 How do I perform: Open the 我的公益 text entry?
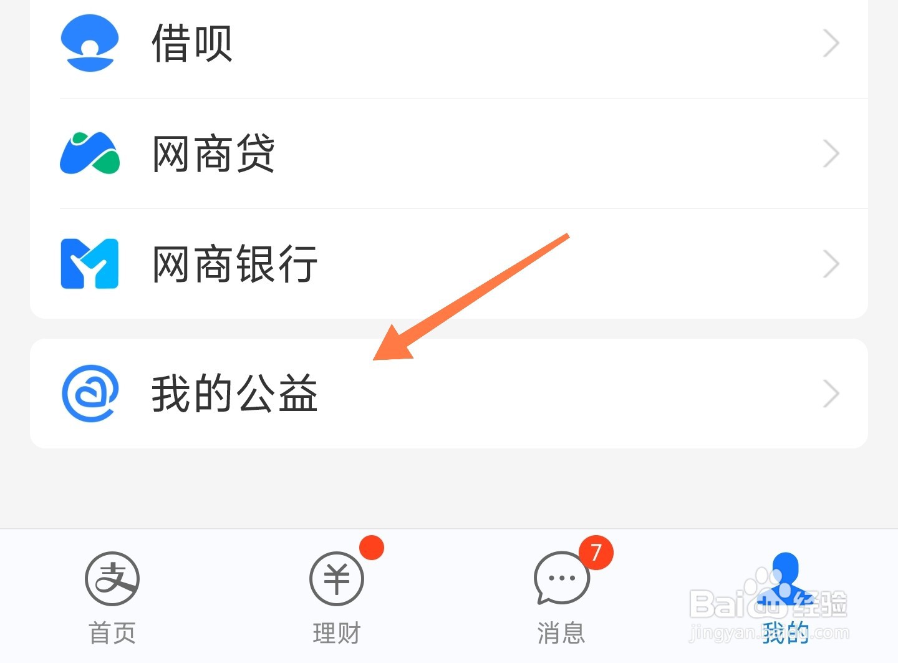pos(235,394)
